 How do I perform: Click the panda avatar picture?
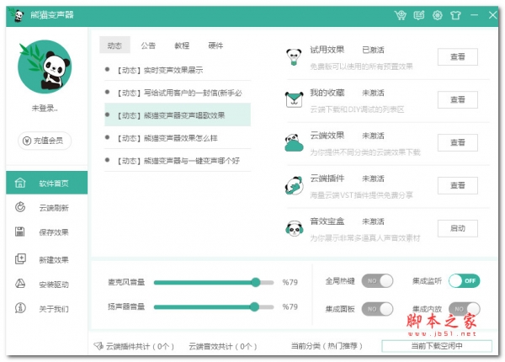click(x=45, y=67)
